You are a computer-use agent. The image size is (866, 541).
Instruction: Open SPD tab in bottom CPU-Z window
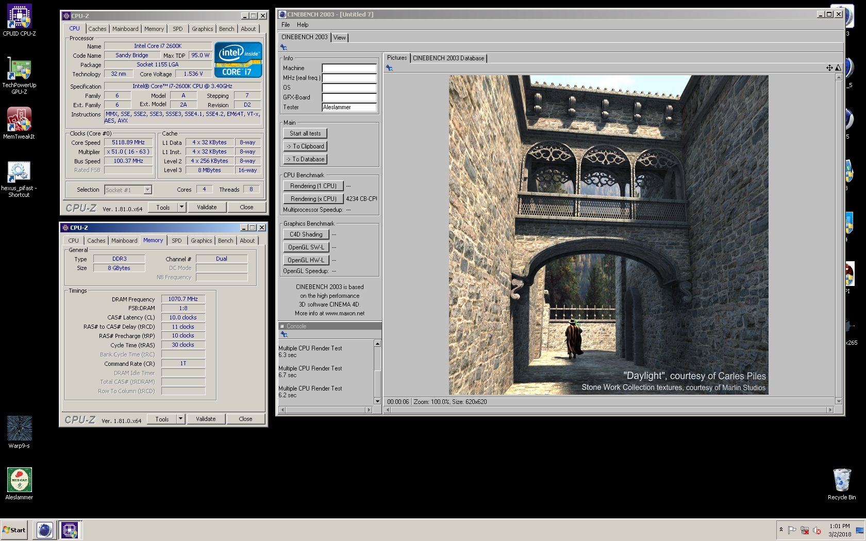click(x=177, y=241)
